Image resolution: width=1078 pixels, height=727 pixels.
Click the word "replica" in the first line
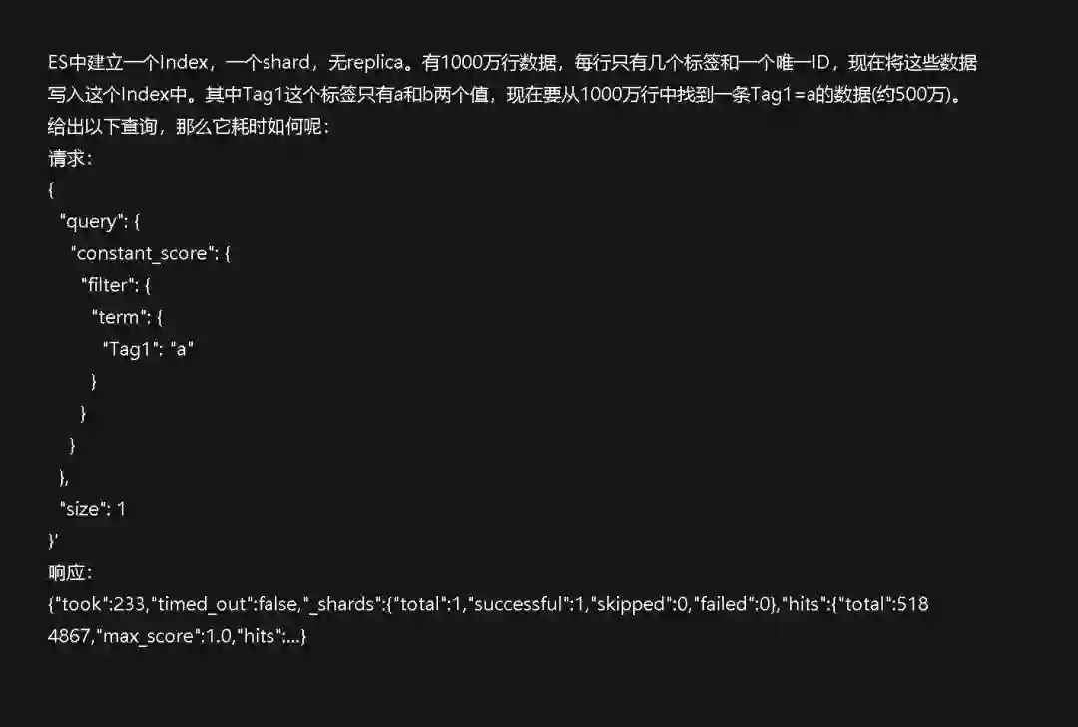coord(374,63)
